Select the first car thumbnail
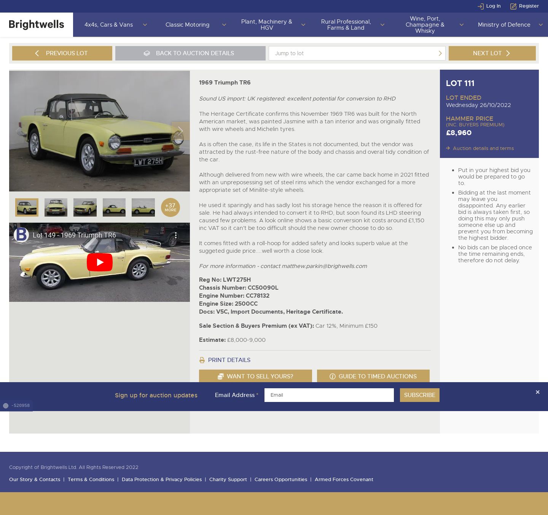This screenshot has height=515, width=548. (x=27, y=207)
